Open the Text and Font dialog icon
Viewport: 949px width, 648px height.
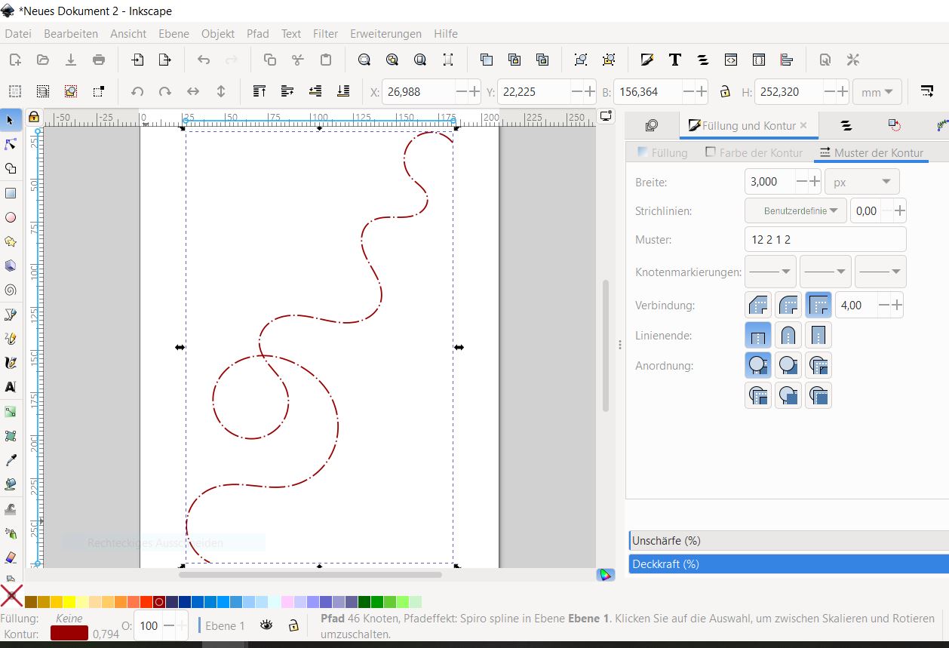tap(674, 60)
